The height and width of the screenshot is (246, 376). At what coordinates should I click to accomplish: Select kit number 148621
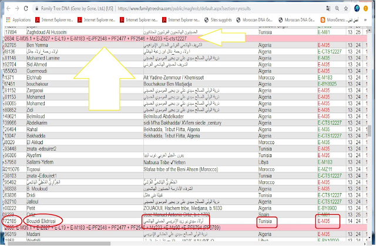[10, 117]
